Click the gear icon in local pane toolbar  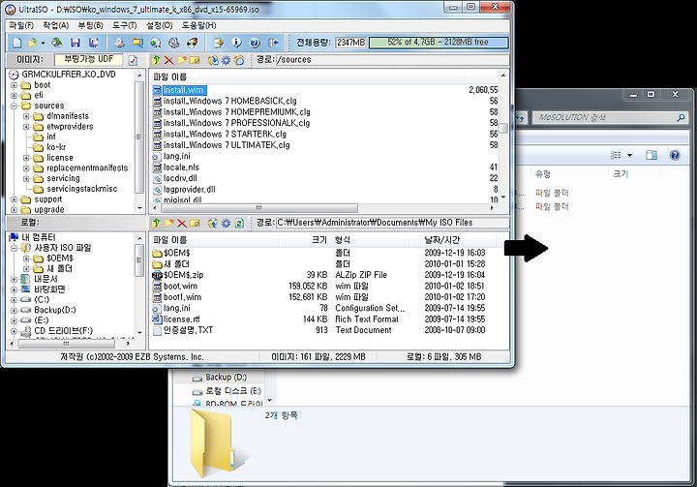(x=226, y=223)
